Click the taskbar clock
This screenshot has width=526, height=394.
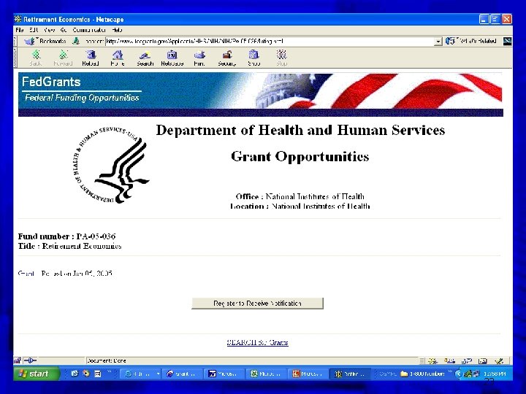[495, 374]
